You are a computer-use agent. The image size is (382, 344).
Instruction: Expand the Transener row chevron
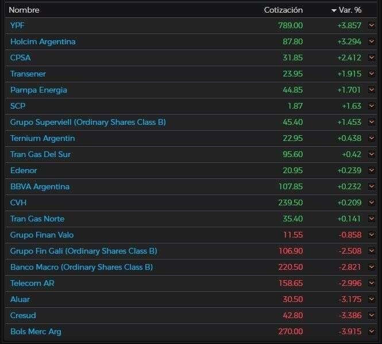372,74
